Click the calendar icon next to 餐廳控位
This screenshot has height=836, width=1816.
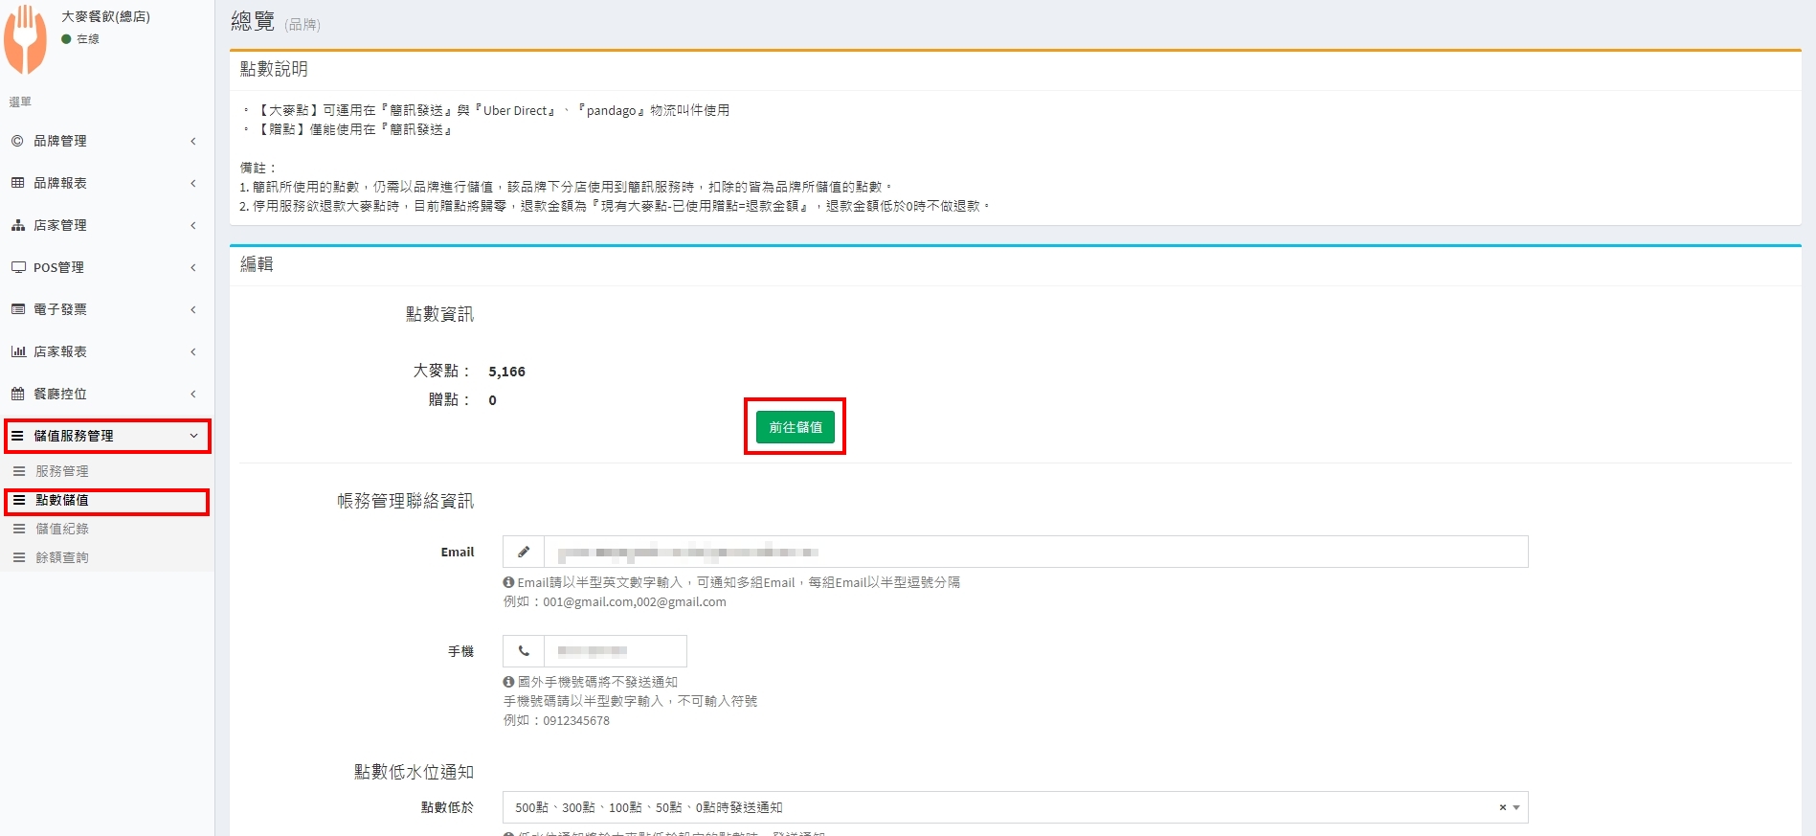17,394
